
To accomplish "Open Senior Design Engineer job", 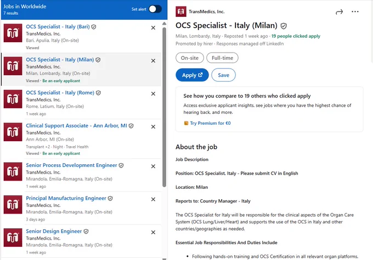I will [x=54, y=232].
